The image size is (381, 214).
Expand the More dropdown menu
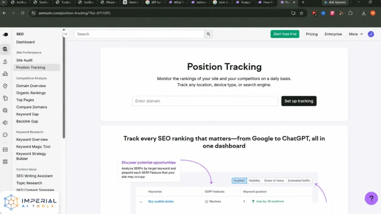coord(356,34)
